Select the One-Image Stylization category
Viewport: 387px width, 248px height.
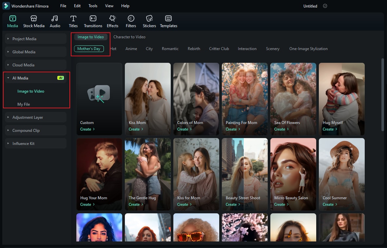click(x=308, y=49)
